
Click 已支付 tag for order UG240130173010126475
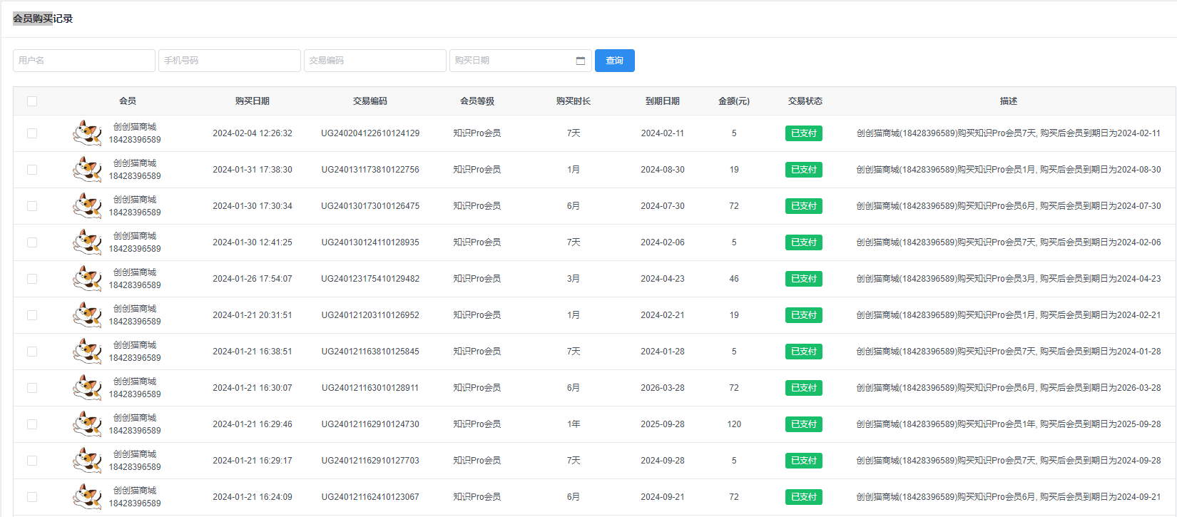point(804,206)
